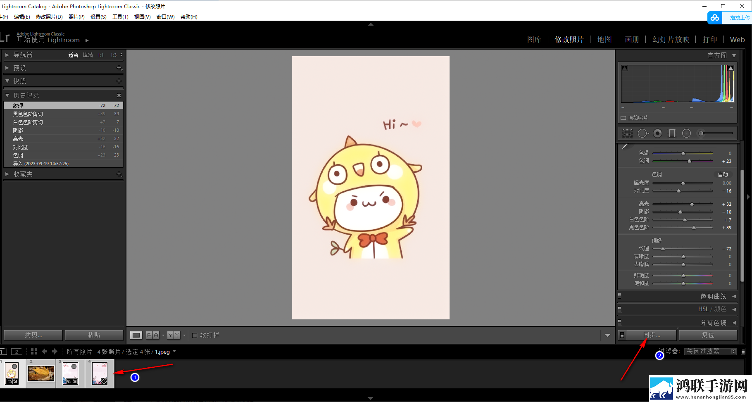
Task: Select the crop overlay tool
Action: pos(627,133)
